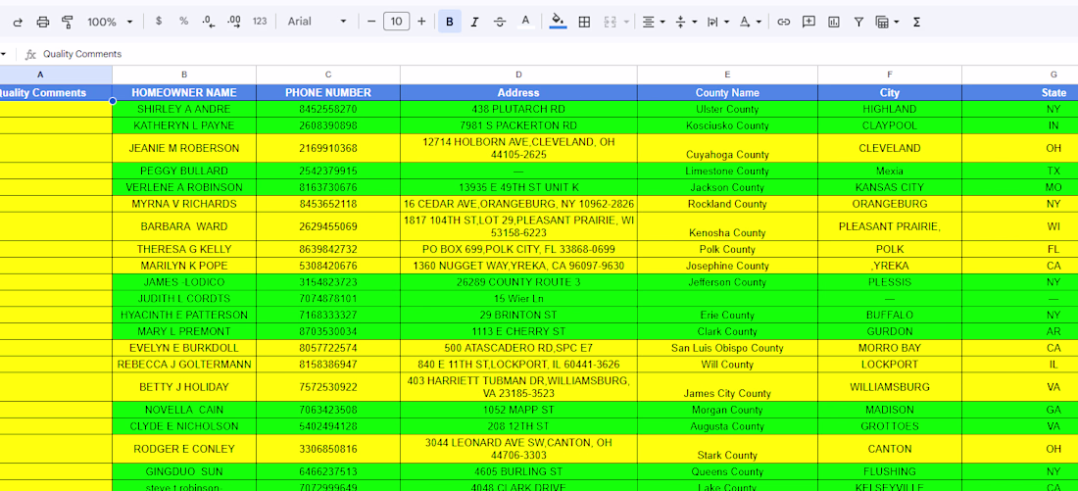
Task: Select column D header
Action: click(x=518, y=74)
